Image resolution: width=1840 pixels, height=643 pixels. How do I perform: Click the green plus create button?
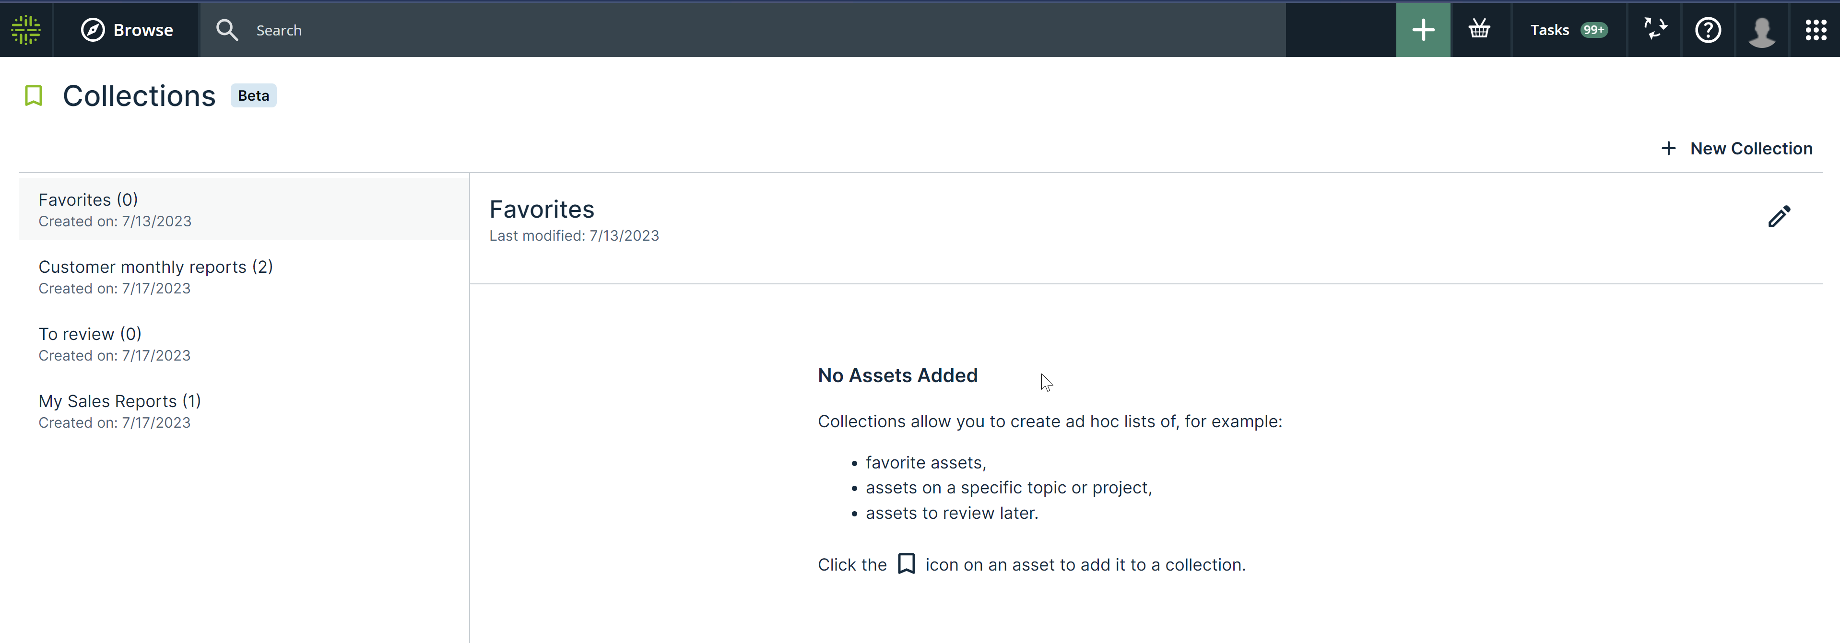[1423, 30]
